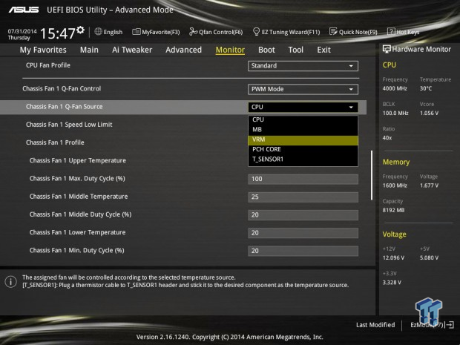Viewport: 460px width, 345px height.
Task: Click the info icon in help area
Action: click(11, 282)
